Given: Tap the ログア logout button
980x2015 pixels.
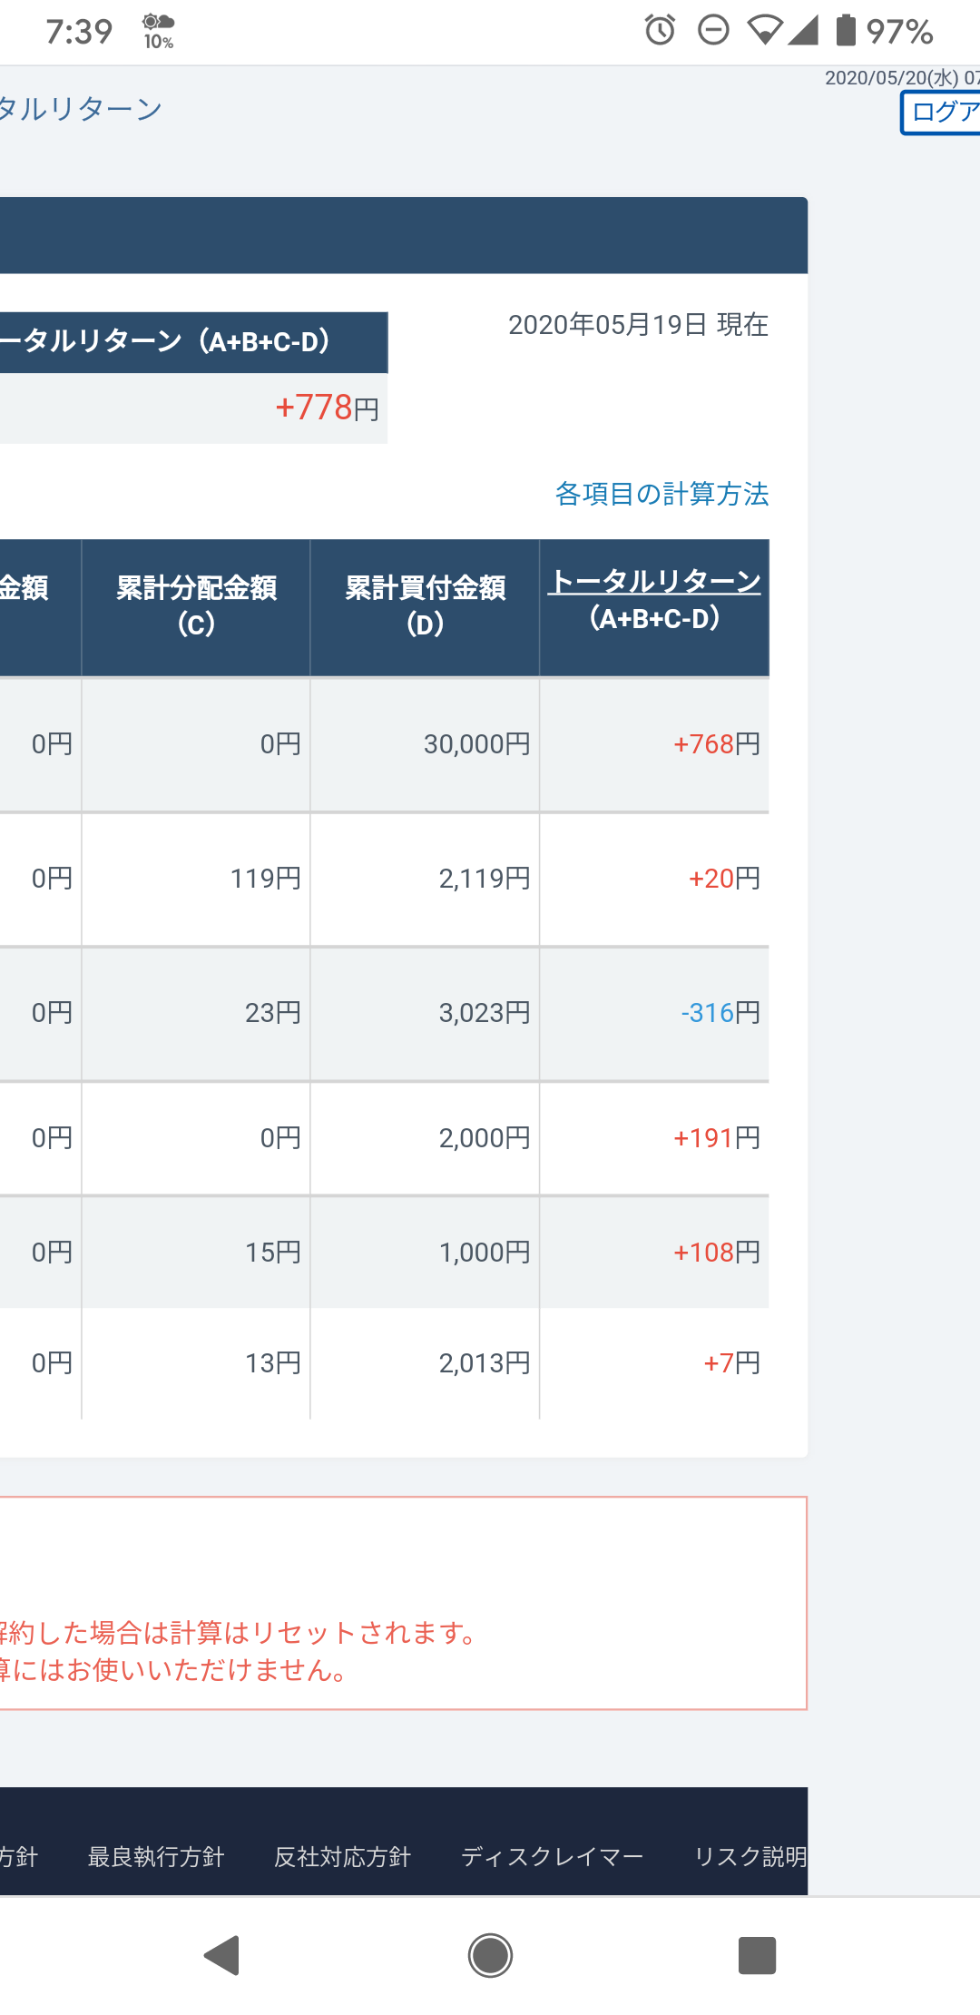Looking at the screenshot, I should pos(941,113).
